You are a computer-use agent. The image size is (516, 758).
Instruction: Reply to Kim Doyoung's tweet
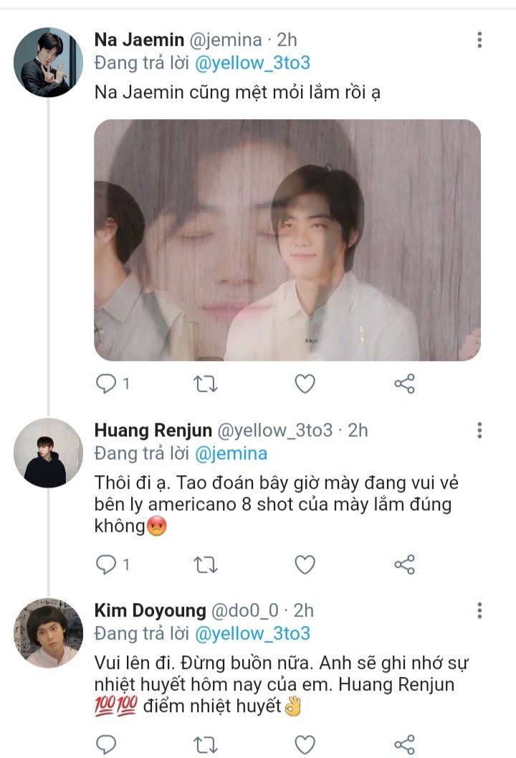click(x=106, y=744)
